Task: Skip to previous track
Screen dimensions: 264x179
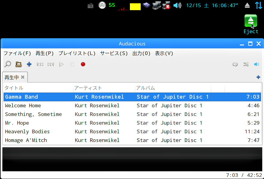Action: (x=40, y=64)
